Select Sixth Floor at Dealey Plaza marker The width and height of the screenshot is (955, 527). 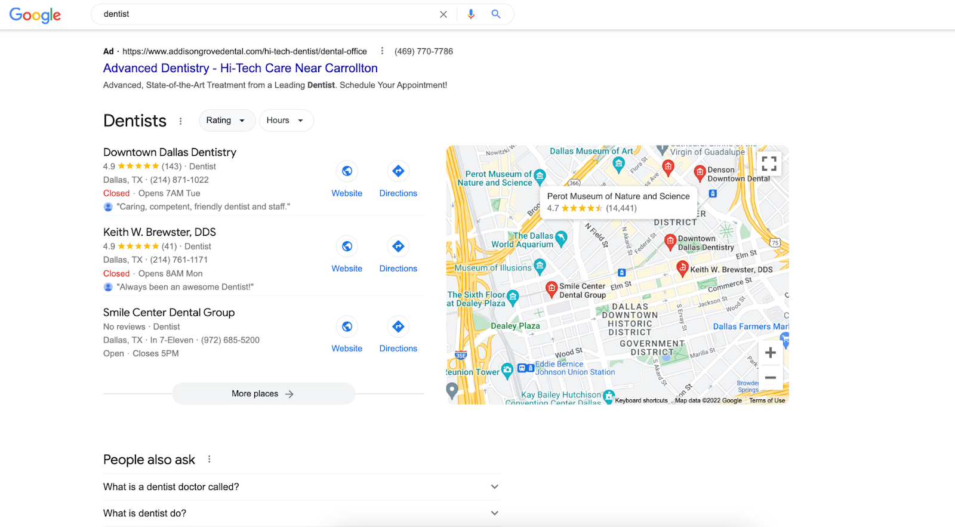[x=513, y=297]
